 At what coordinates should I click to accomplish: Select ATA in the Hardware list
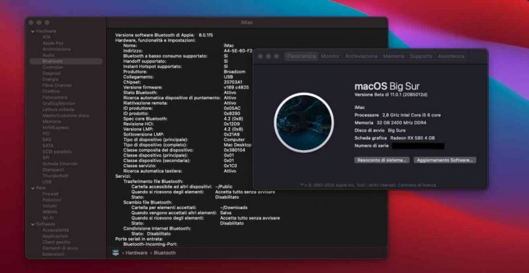[x=46, y=37]
